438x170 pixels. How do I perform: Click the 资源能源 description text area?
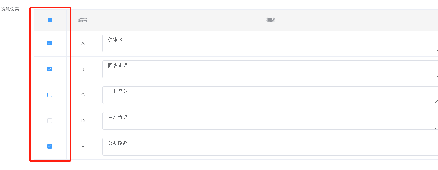click(x=269, y=147)
